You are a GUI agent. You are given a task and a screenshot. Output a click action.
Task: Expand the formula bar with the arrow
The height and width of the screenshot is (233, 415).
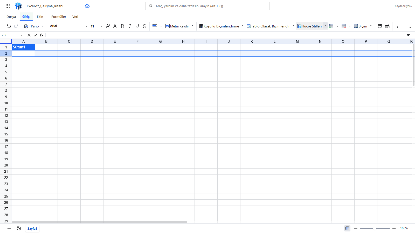tap(408, 35)
